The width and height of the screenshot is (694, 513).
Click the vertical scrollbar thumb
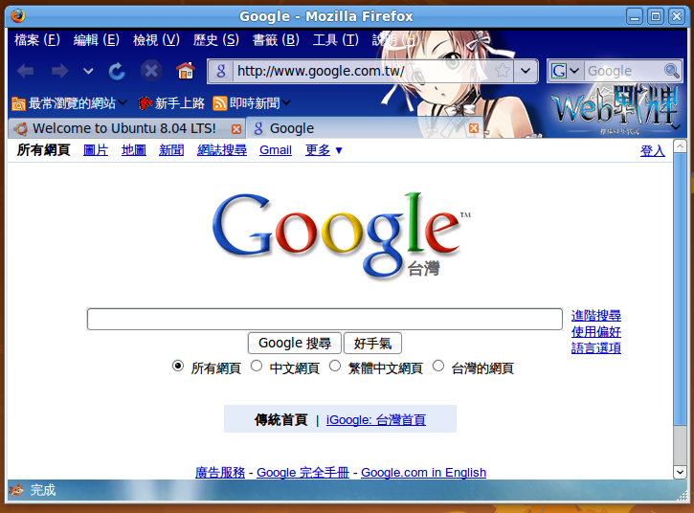pyautogui.click(x=680, y=289)
